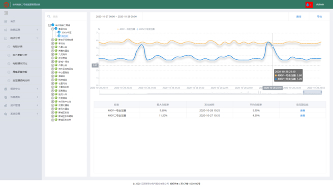Expand the 报表中心 sidebar menu chevron
333x187 pixels.
click(x=38, y=89)
